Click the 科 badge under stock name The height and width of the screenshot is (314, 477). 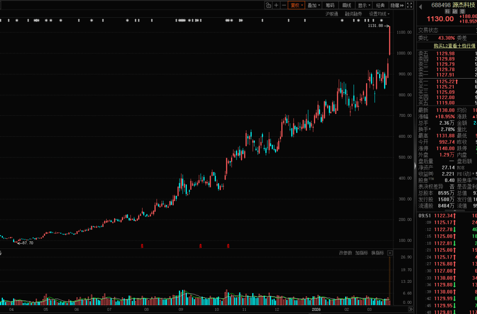pos(448,12)
